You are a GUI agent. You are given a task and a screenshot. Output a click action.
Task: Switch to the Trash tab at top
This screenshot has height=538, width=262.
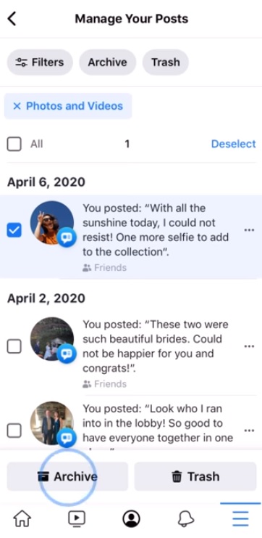point(166,62)
